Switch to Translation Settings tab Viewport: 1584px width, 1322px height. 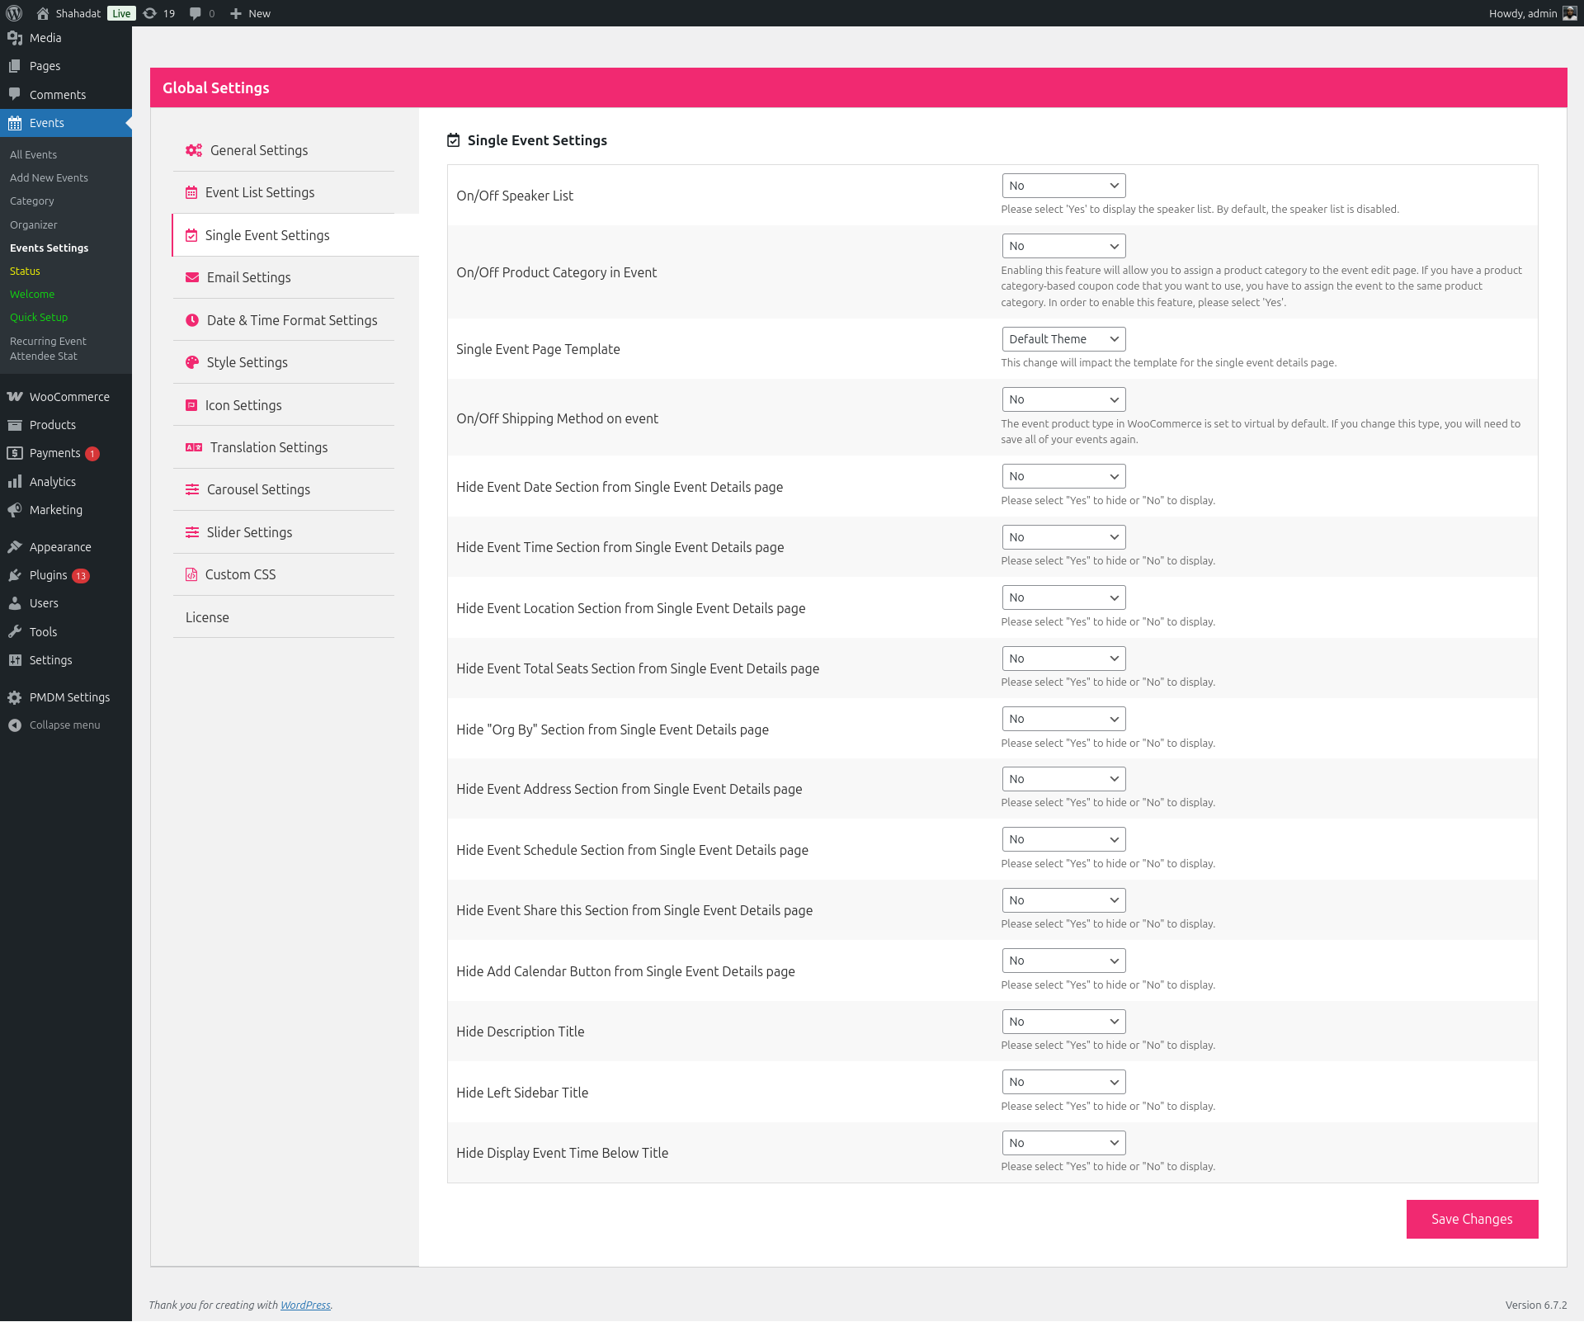(284, 447)
